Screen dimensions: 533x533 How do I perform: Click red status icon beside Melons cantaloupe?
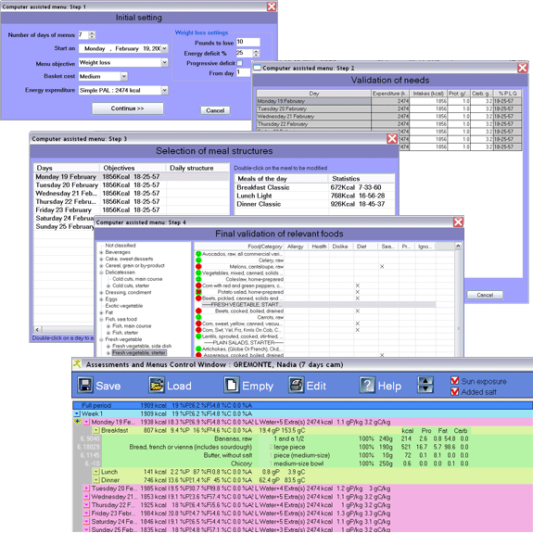click(198, 267)
